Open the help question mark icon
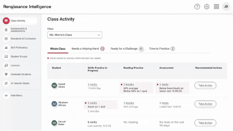This screenshot has height=131, width=233. click(x=197, y=6)
